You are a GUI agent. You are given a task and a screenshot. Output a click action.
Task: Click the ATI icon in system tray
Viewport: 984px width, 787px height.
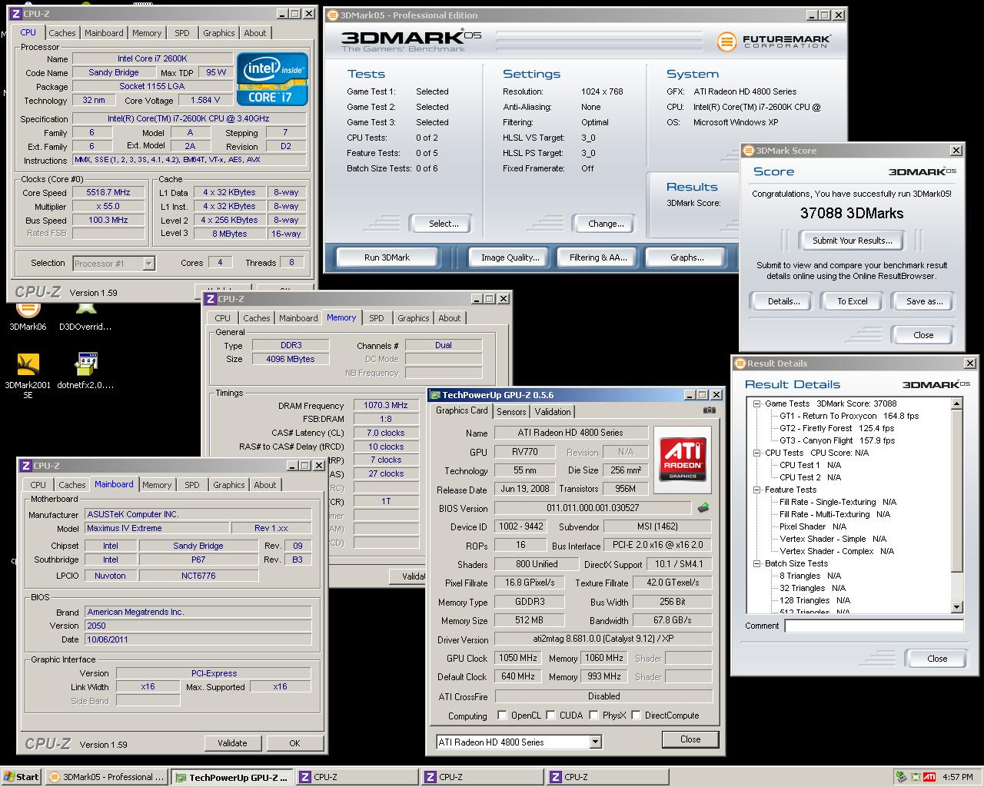click(929, 777)
